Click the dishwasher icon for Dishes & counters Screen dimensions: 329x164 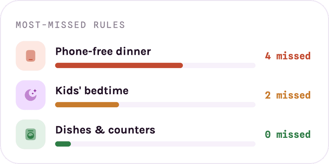click(x=31, y=134)
